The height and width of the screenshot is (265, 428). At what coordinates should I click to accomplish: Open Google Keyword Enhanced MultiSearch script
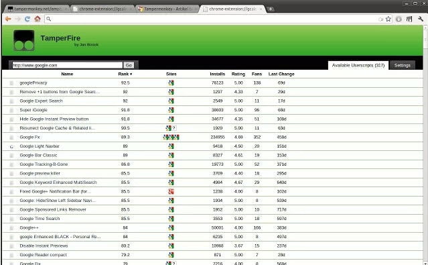click(x=58, y=182)
